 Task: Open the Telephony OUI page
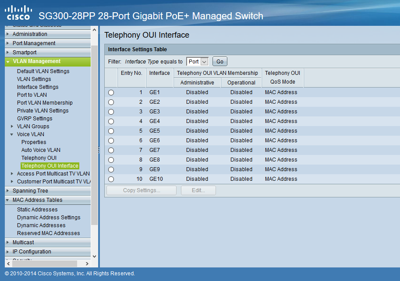(x=39, y=158)
